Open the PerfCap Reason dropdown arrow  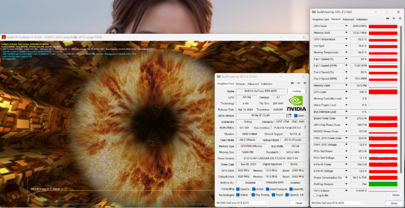(x=346, y=184)
